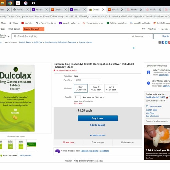The width and height of the screenshot is (170, 170).
Task: Switch to the AudioSt browser tab
Action: coord(21,10)
